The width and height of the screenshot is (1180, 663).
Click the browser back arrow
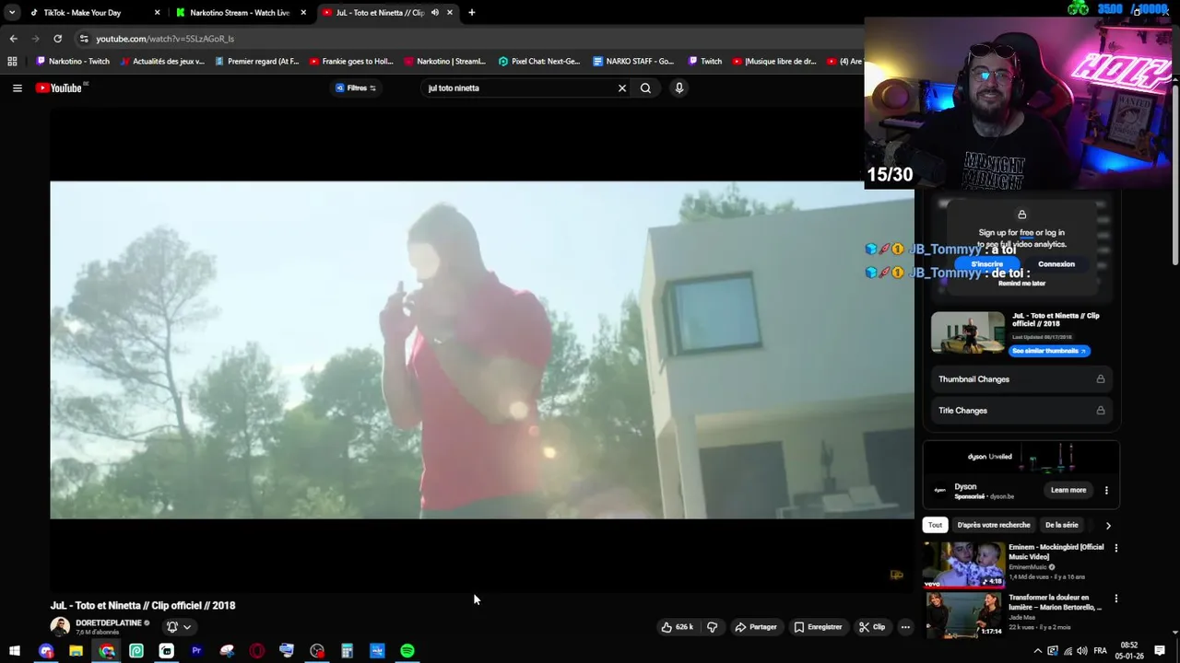13,39
